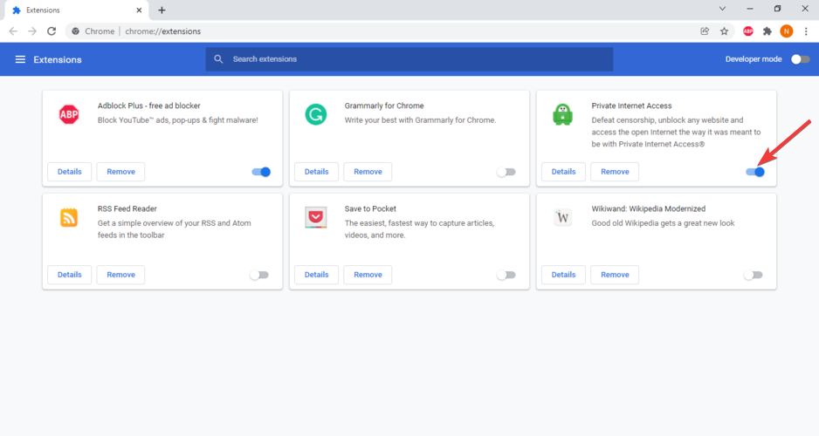Open the user profile avatar

coord(787,31)
